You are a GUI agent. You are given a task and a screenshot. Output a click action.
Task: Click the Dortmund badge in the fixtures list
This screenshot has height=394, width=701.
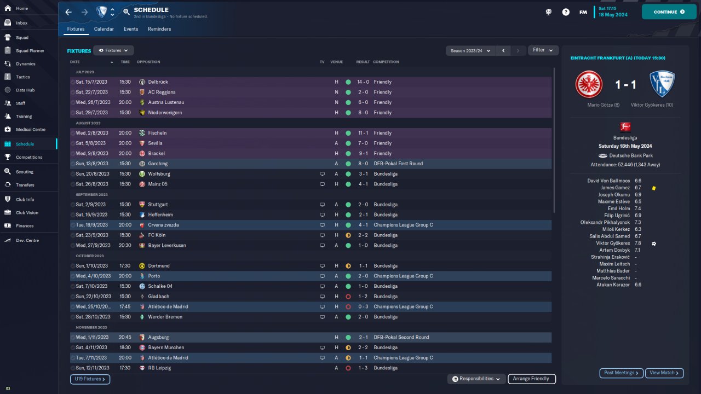[142, 266]
